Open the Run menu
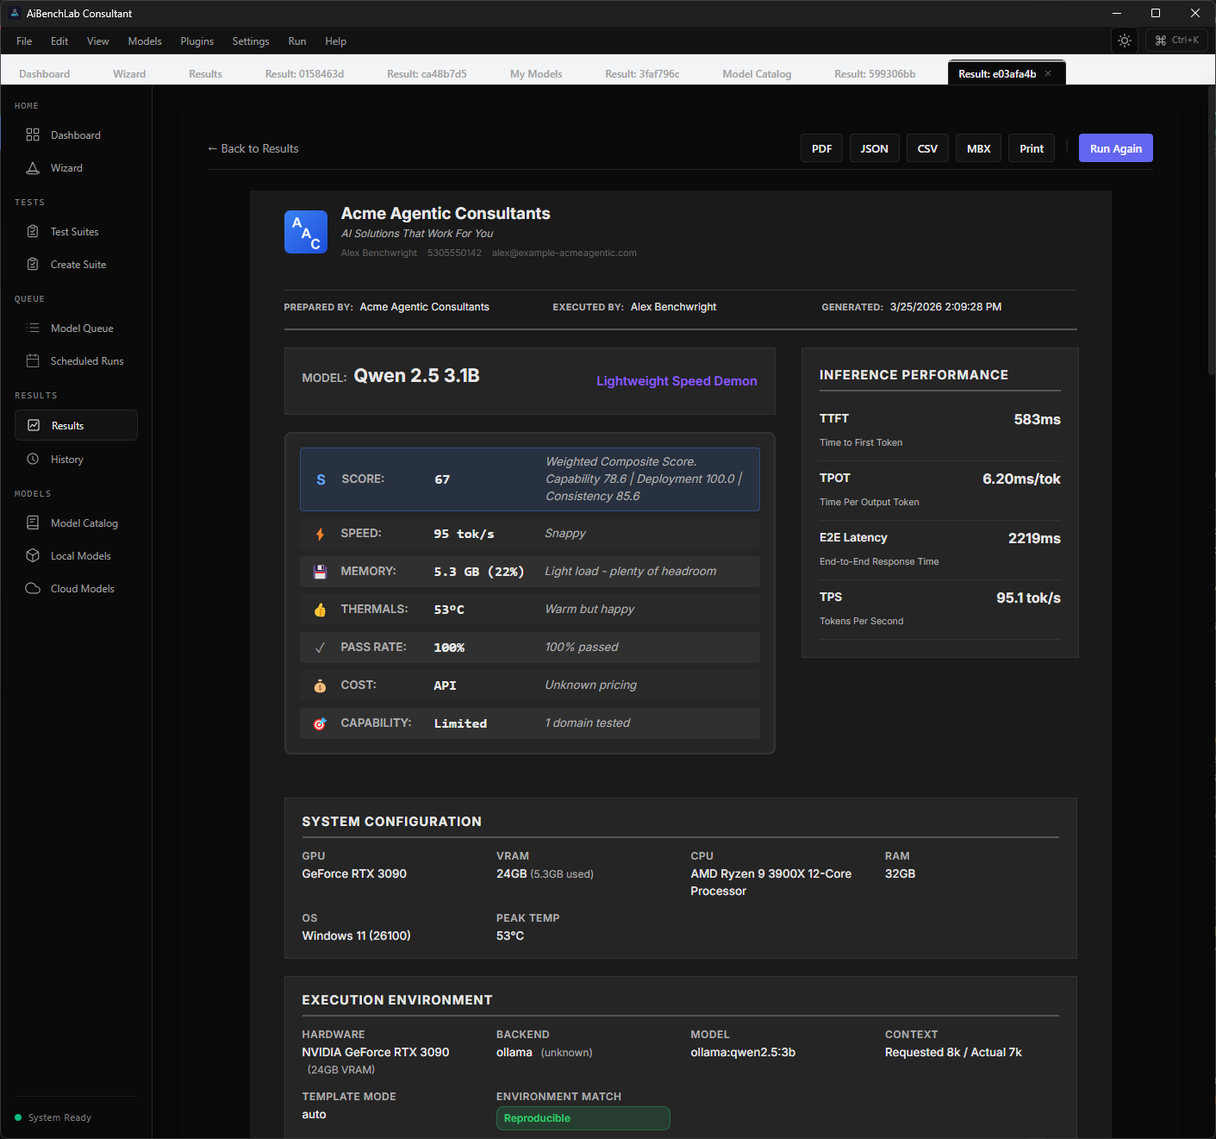The height and width of the screenshot is (1139, 1216). point(296,41)
